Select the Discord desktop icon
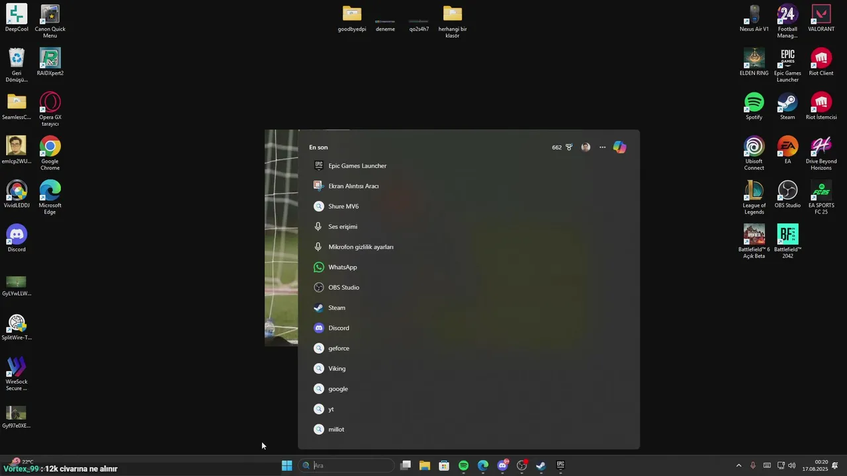This screenshot has width=847, height=476. (x=17, y=238)
